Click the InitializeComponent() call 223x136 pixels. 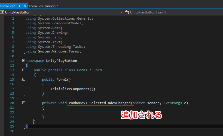tap(73, 89)
